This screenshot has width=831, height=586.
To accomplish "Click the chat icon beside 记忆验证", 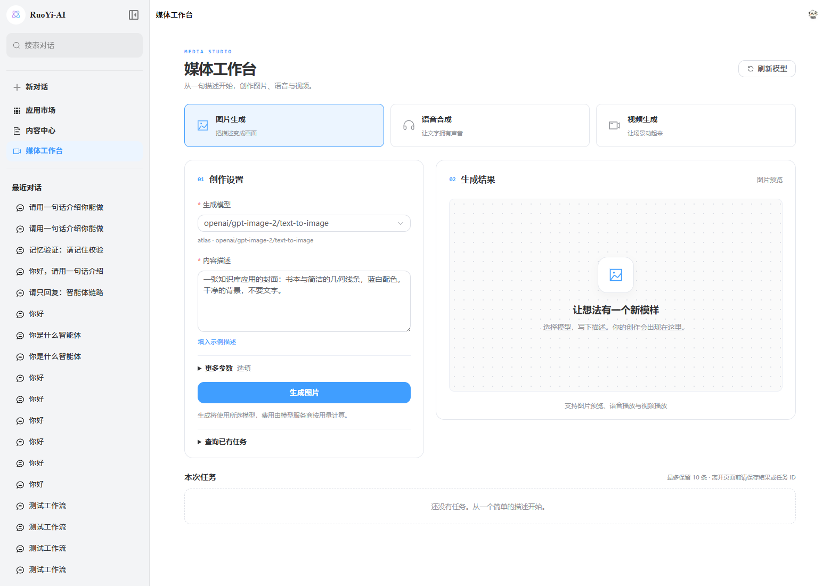I will [x=20, y=250].
